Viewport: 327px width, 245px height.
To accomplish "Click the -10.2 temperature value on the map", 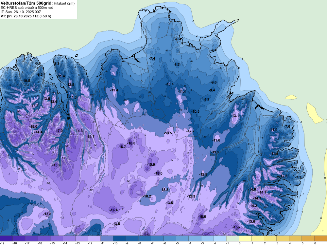I will point(147,196).
